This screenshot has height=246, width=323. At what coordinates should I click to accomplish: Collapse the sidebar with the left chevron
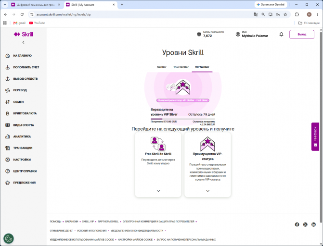coord(23,42)
